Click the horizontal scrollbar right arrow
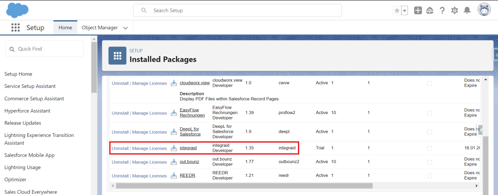Viewport: 498px width, 195px height. 476,185
